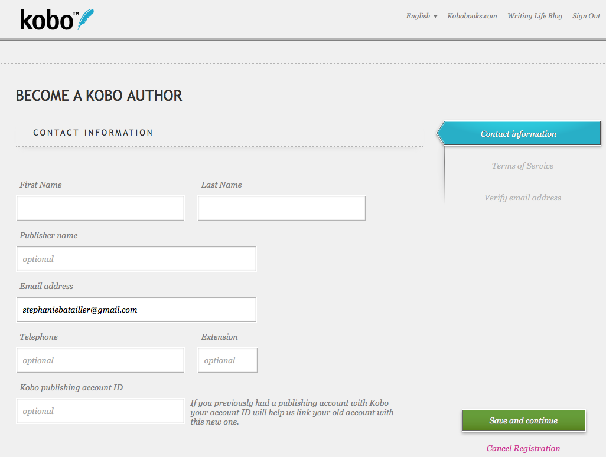
Task: Select the Publisher name field
Action: [136, 259]
